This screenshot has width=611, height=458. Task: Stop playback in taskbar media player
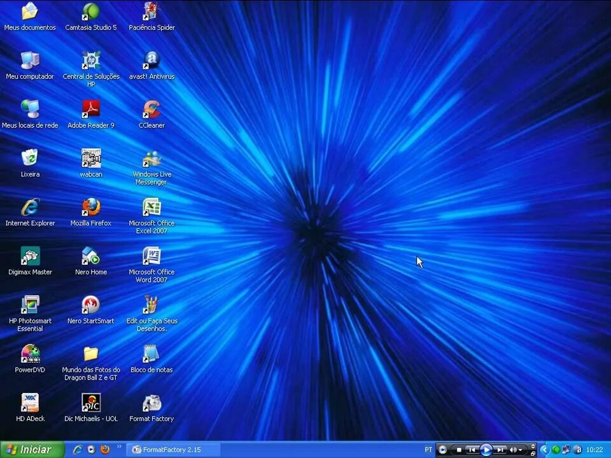click(459, 450)
